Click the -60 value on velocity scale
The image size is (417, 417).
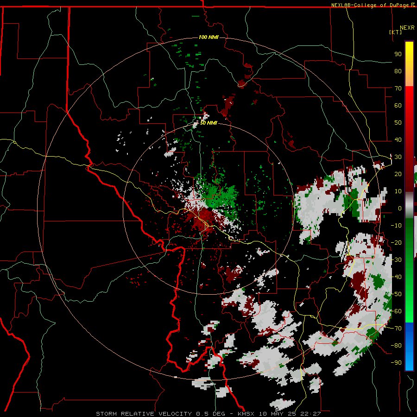pos(396,311)
